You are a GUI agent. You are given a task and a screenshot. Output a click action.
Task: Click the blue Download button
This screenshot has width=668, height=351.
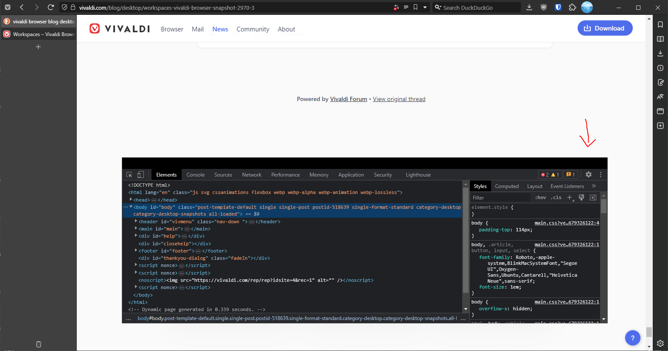[x=605, y=28]
